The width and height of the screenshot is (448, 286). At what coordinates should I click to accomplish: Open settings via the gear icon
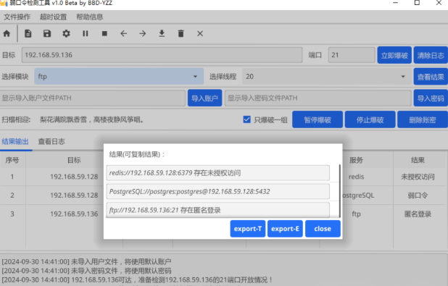(66, 34)
